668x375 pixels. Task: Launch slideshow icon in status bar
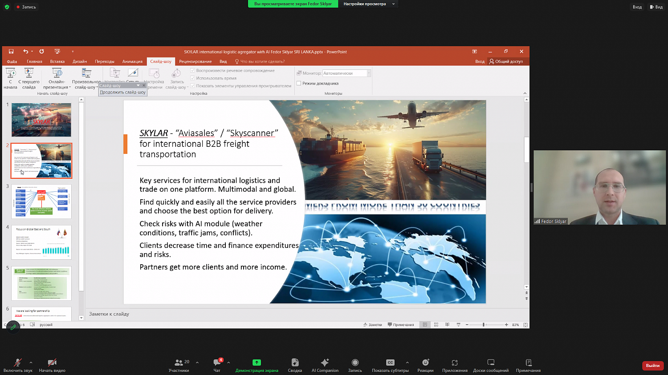coord(458,325)
